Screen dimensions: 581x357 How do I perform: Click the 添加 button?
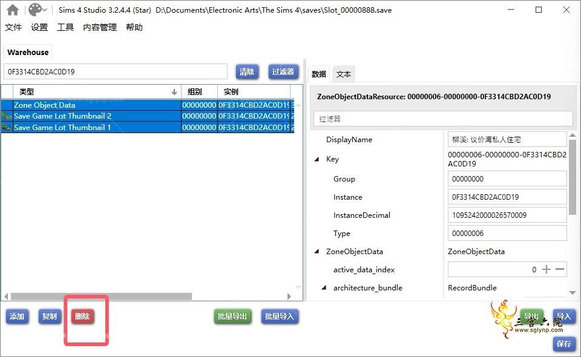click(x=17, y=316)
